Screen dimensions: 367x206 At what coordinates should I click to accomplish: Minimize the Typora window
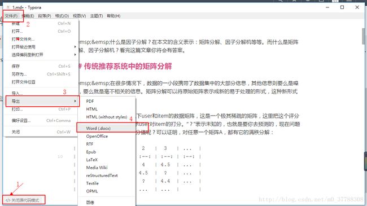[327, 7]
